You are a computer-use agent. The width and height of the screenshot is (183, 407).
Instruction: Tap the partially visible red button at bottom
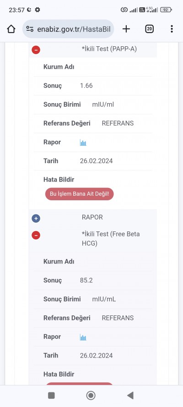[x=79, y=384]
